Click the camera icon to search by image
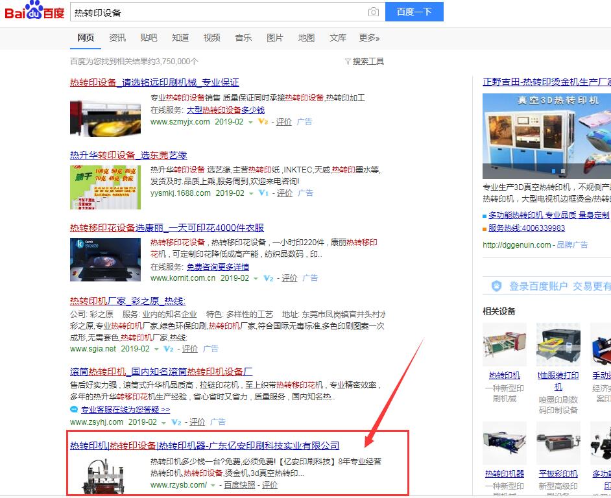 374,12
